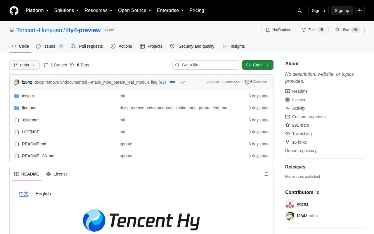Image resolution: width=374 pixels, height=234 pixels.
Task: View 1 watching link
Action: 298,134
